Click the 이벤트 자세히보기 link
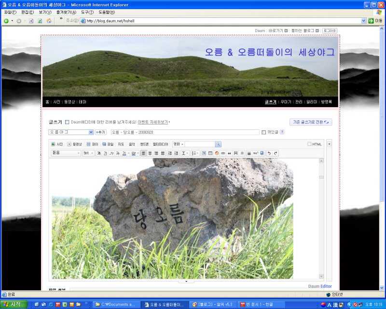Viewport: 386px width, 309px height. (153, 122)
